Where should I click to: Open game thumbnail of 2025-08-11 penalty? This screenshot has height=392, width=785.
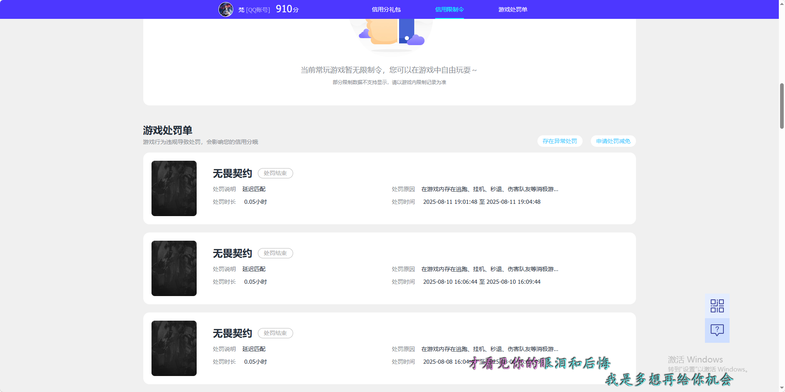[x=174, y=188]
